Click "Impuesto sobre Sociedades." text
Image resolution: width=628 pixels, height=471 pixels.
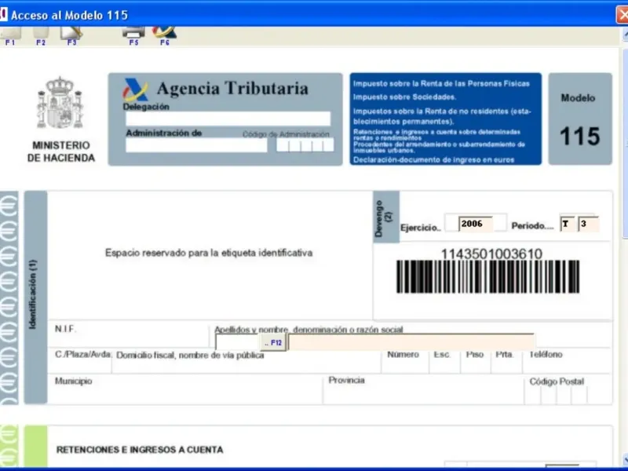click(404, 97)
